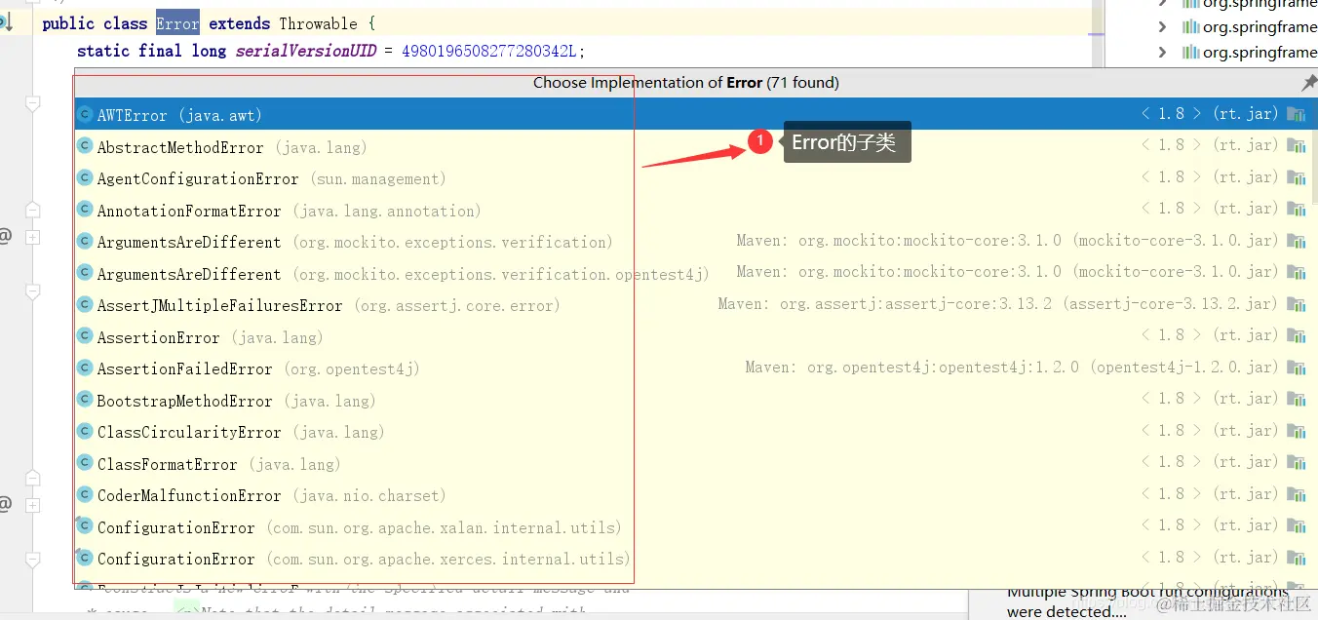Click the library icon on AnnotationFormatError row
The width and height of the screenshot is (1318, 620).
1296,210
